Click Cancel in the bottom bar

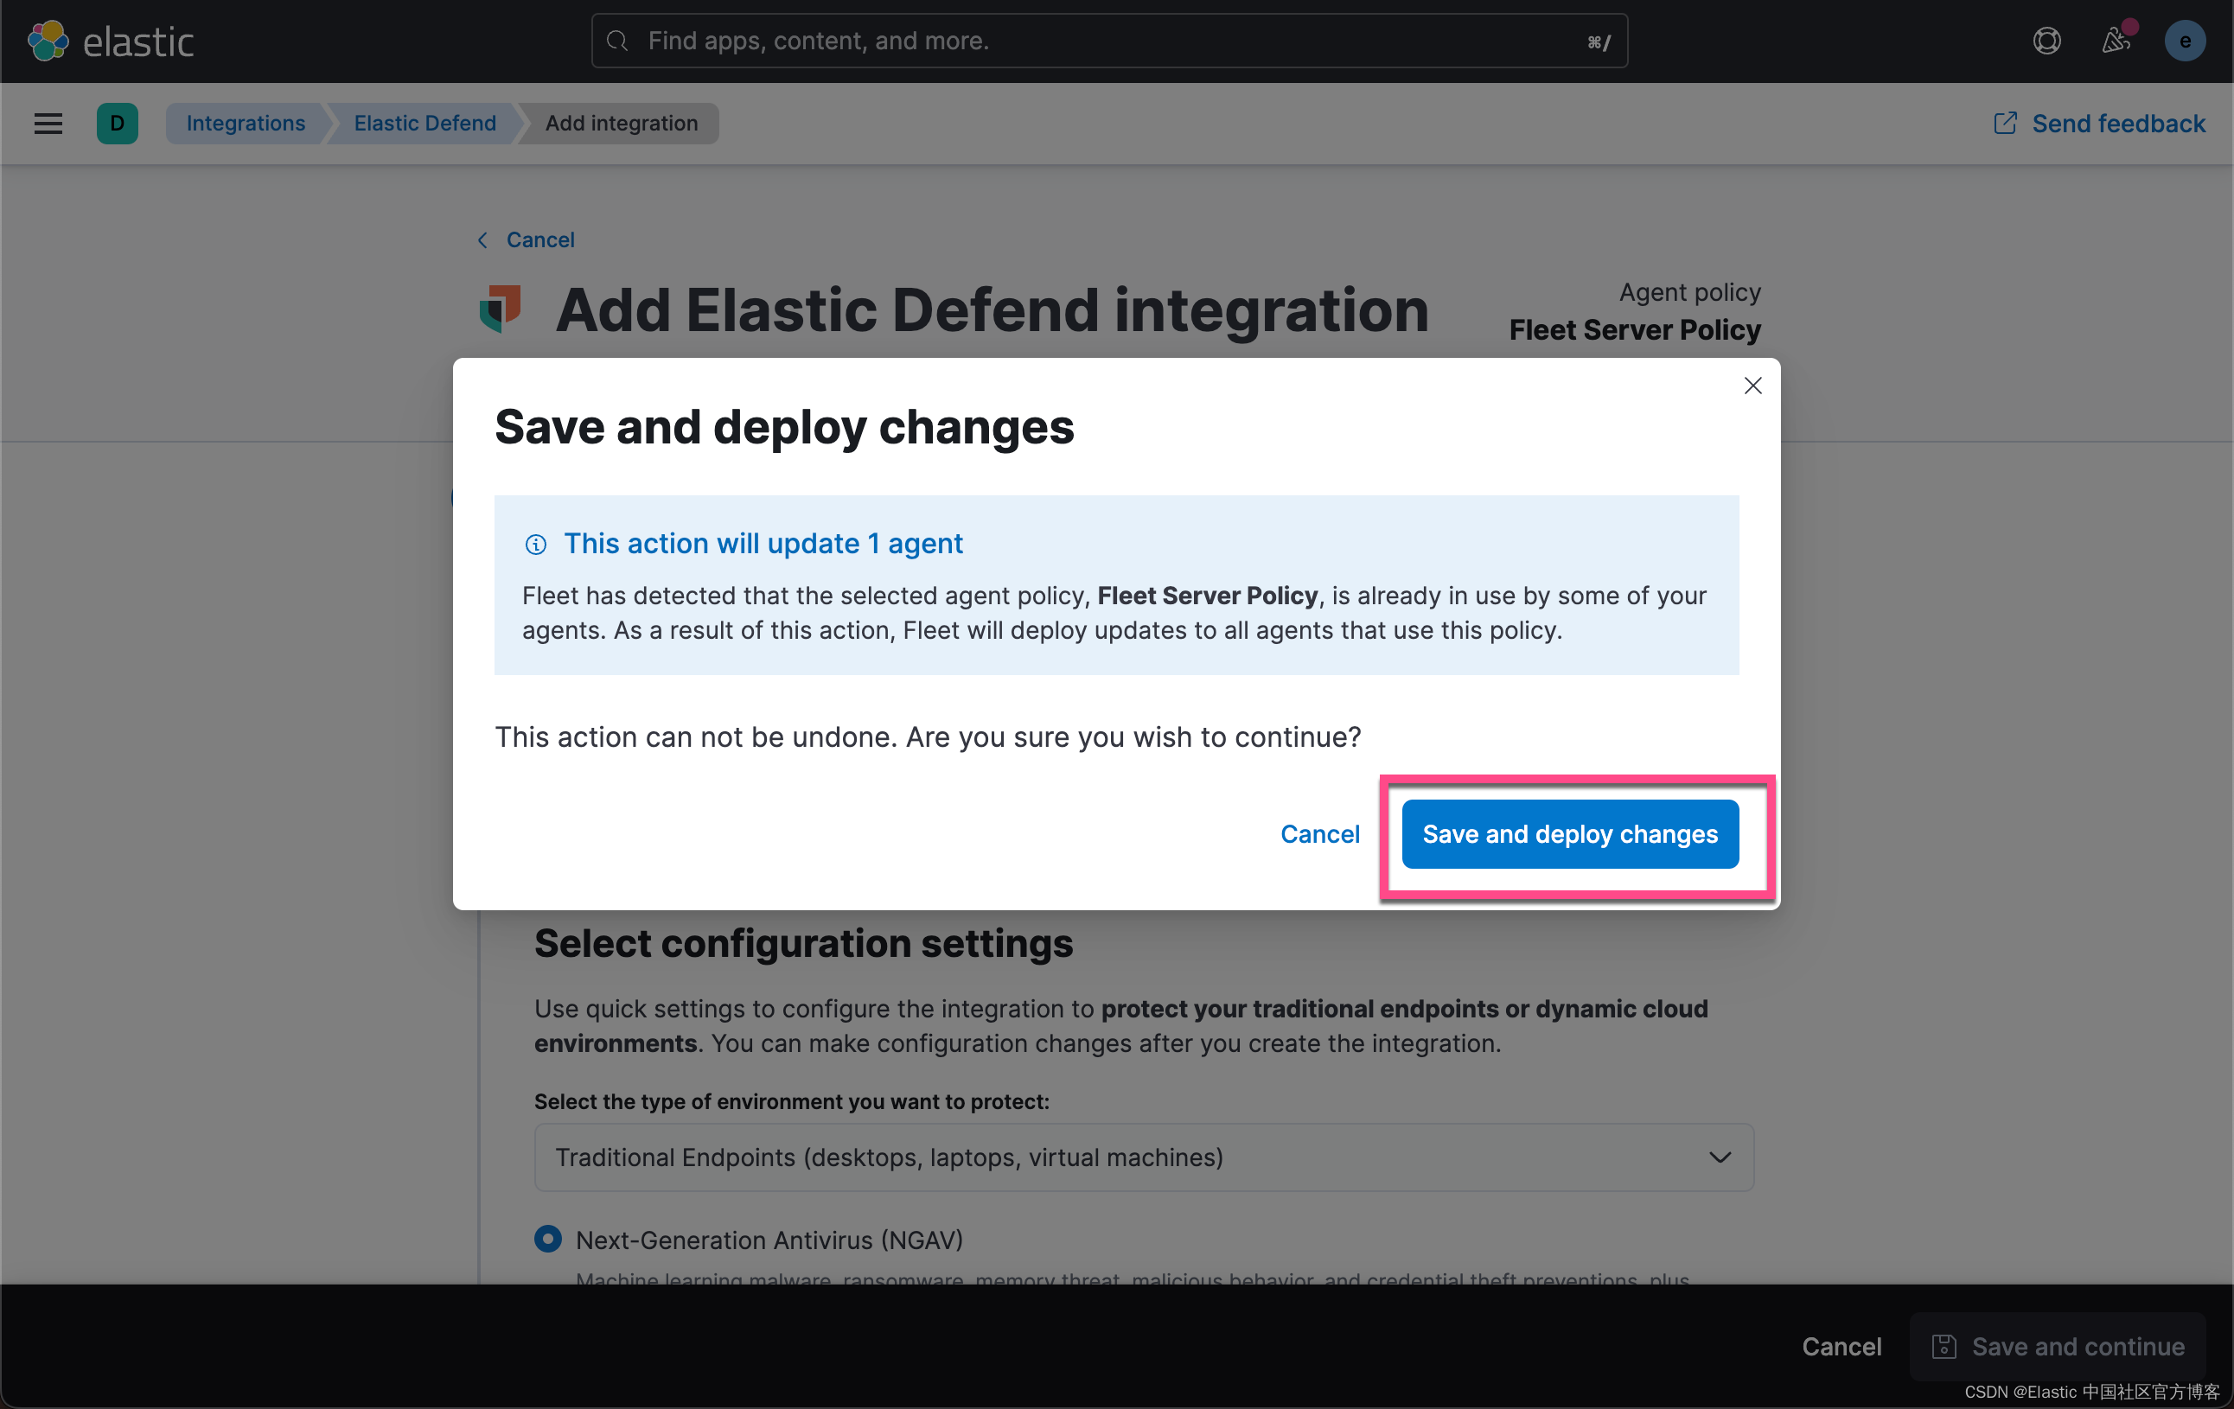(x=1841, y=1346)
